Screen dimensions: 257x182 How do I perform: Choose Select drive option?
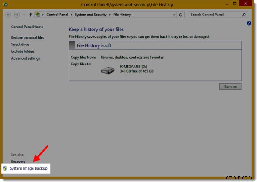coord(20,44)
